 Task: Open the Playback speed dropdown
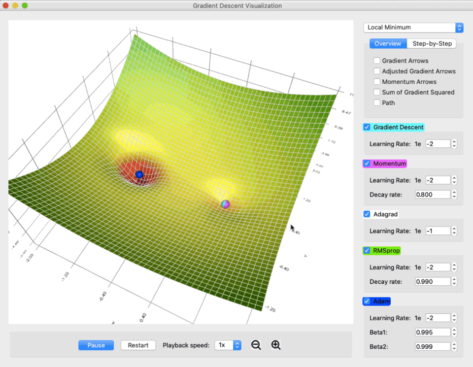228,345
